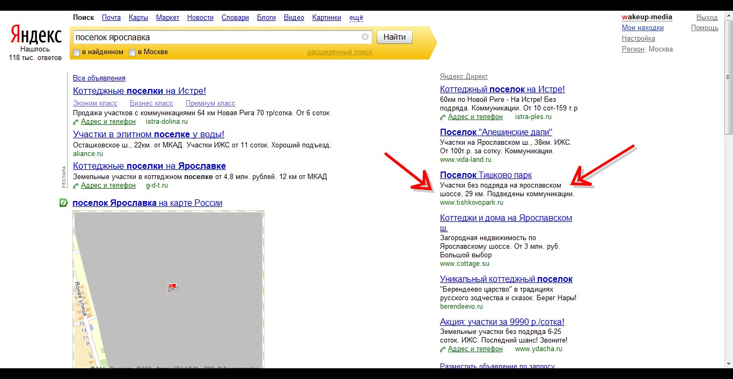This screenshot has width=733, height=379.
Task: Switch to Картинки search
Action: coord(327,17)
